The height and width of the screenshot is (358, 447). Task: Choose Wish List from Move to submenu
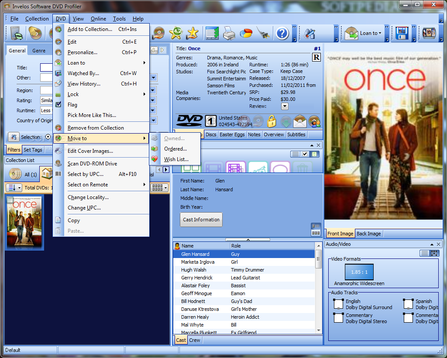(x=176, y=159)
